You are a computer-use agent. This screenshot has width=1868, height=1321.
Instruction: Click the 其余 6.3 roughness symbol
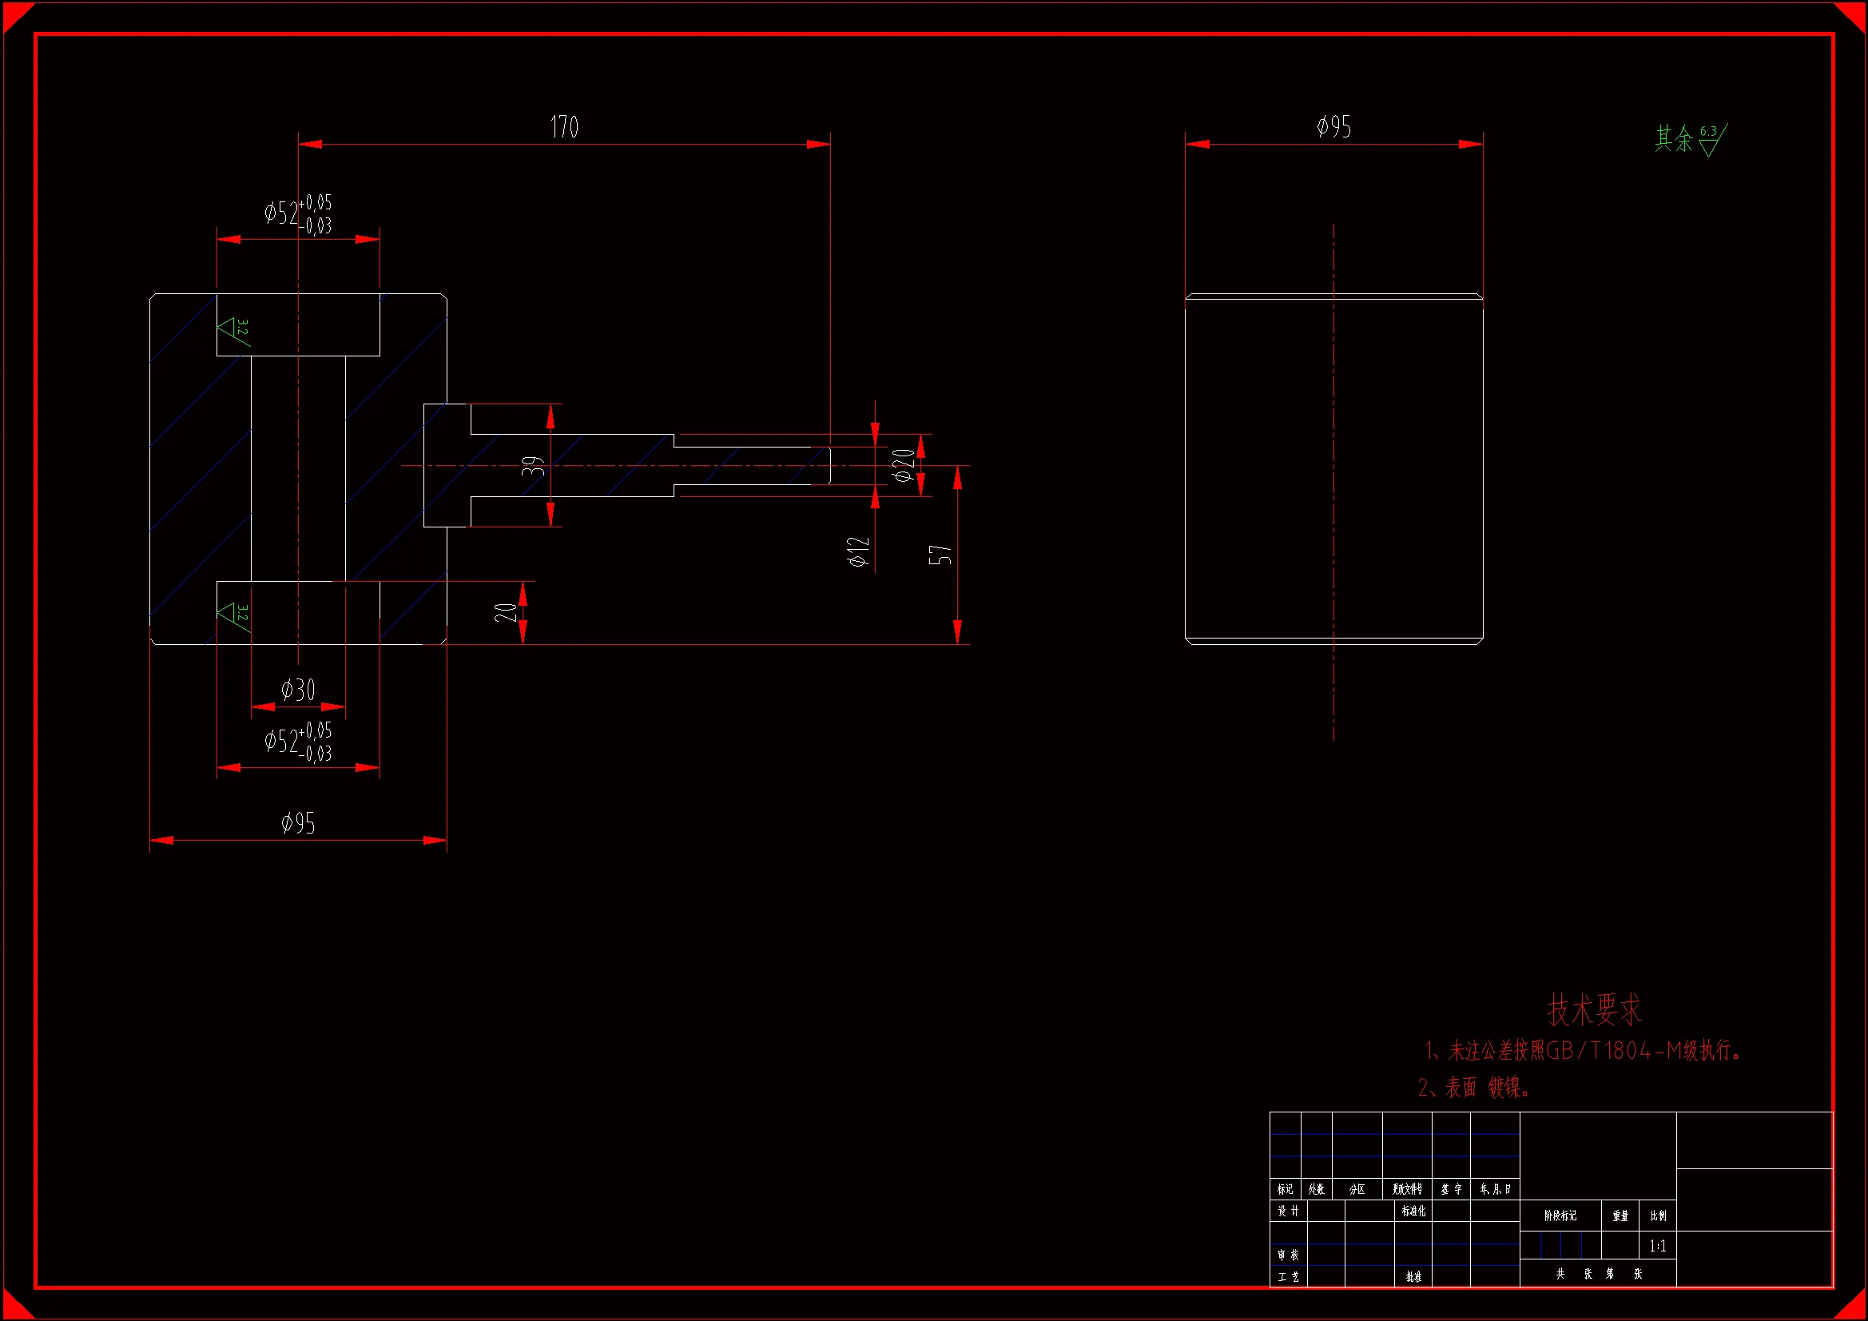tap(1691, 138)
